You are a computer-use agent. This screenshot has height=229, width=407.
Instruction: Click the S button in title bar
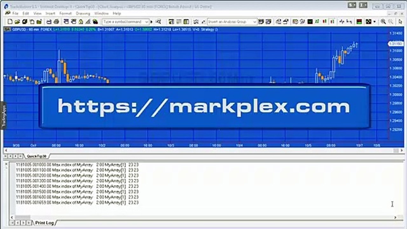point(352,5)
